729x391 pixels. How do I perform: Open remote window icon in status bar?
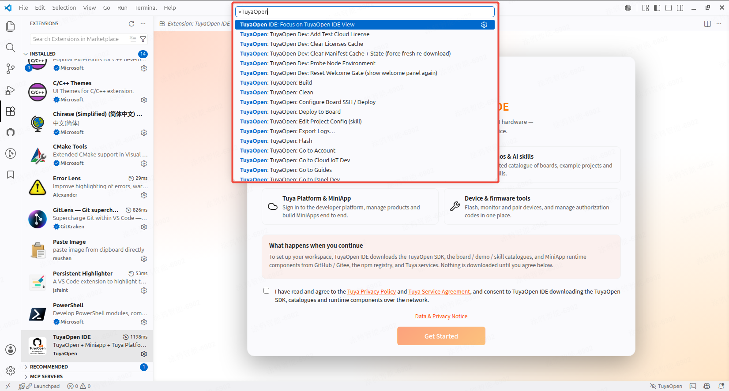point(8,386)
